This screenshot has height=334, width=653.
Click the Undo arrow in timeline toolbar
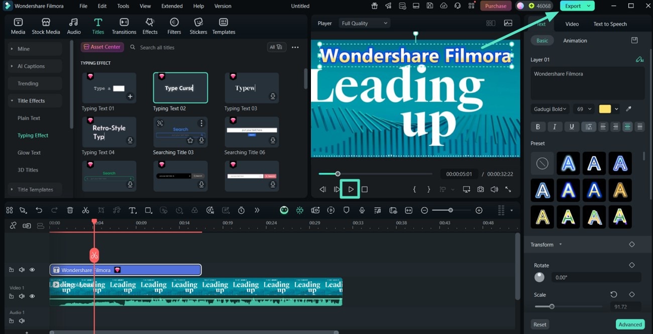(x=39, y=210)
